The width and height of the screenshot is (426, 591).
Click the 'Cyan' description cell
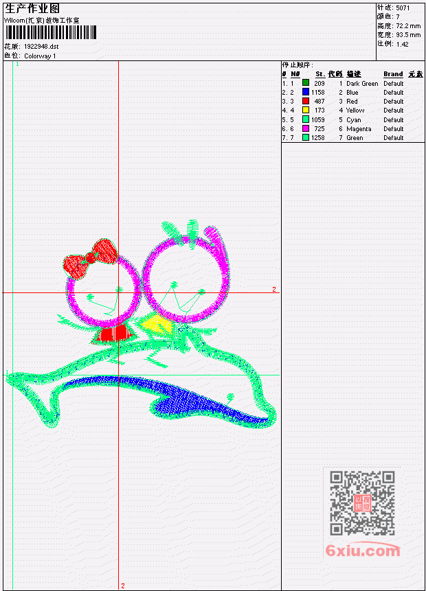click(x=354, y=120)
